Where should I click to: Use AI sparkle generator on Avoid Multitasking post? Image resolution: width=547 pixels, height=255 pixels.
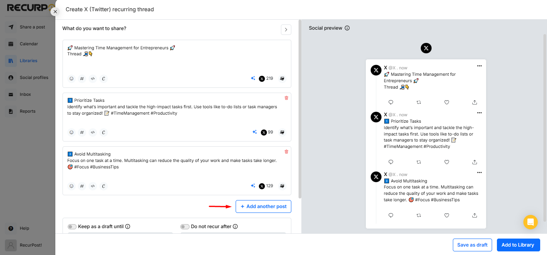253,186
